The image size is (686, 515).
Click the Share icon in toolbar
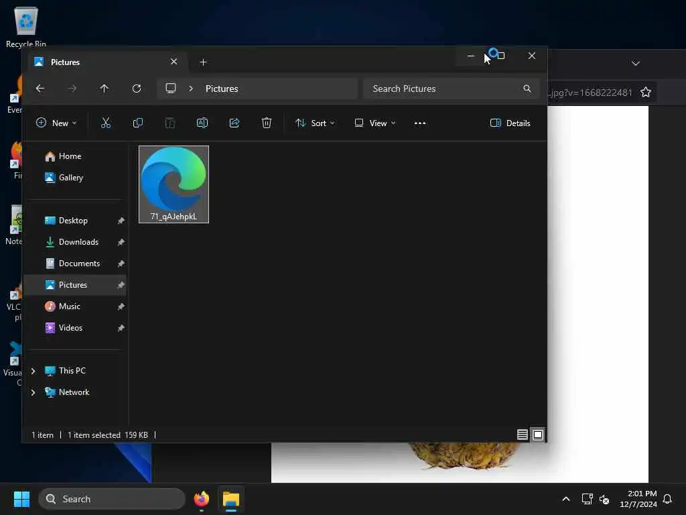pos(234,123)
